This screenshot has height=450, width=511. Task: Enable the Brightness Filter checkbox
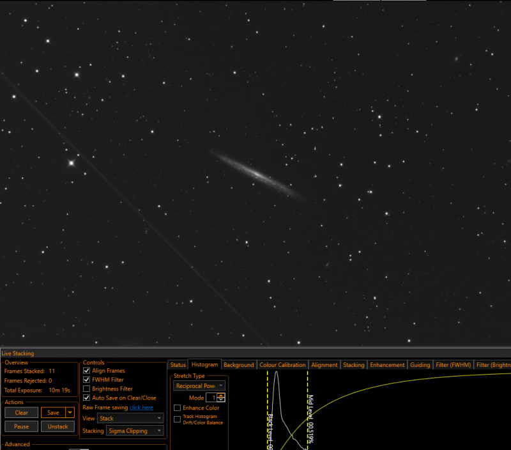[x=86, y=389]
